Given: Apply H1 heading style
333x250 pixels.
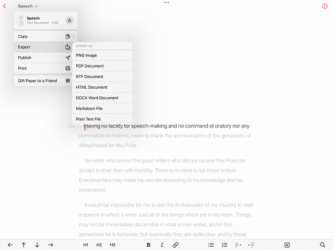Looking at the screenshot, I should (x=86, y=245).
